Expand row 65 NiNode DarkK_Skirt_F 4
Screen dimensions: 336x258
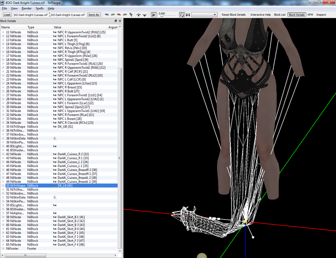click(x=3, y=245)
